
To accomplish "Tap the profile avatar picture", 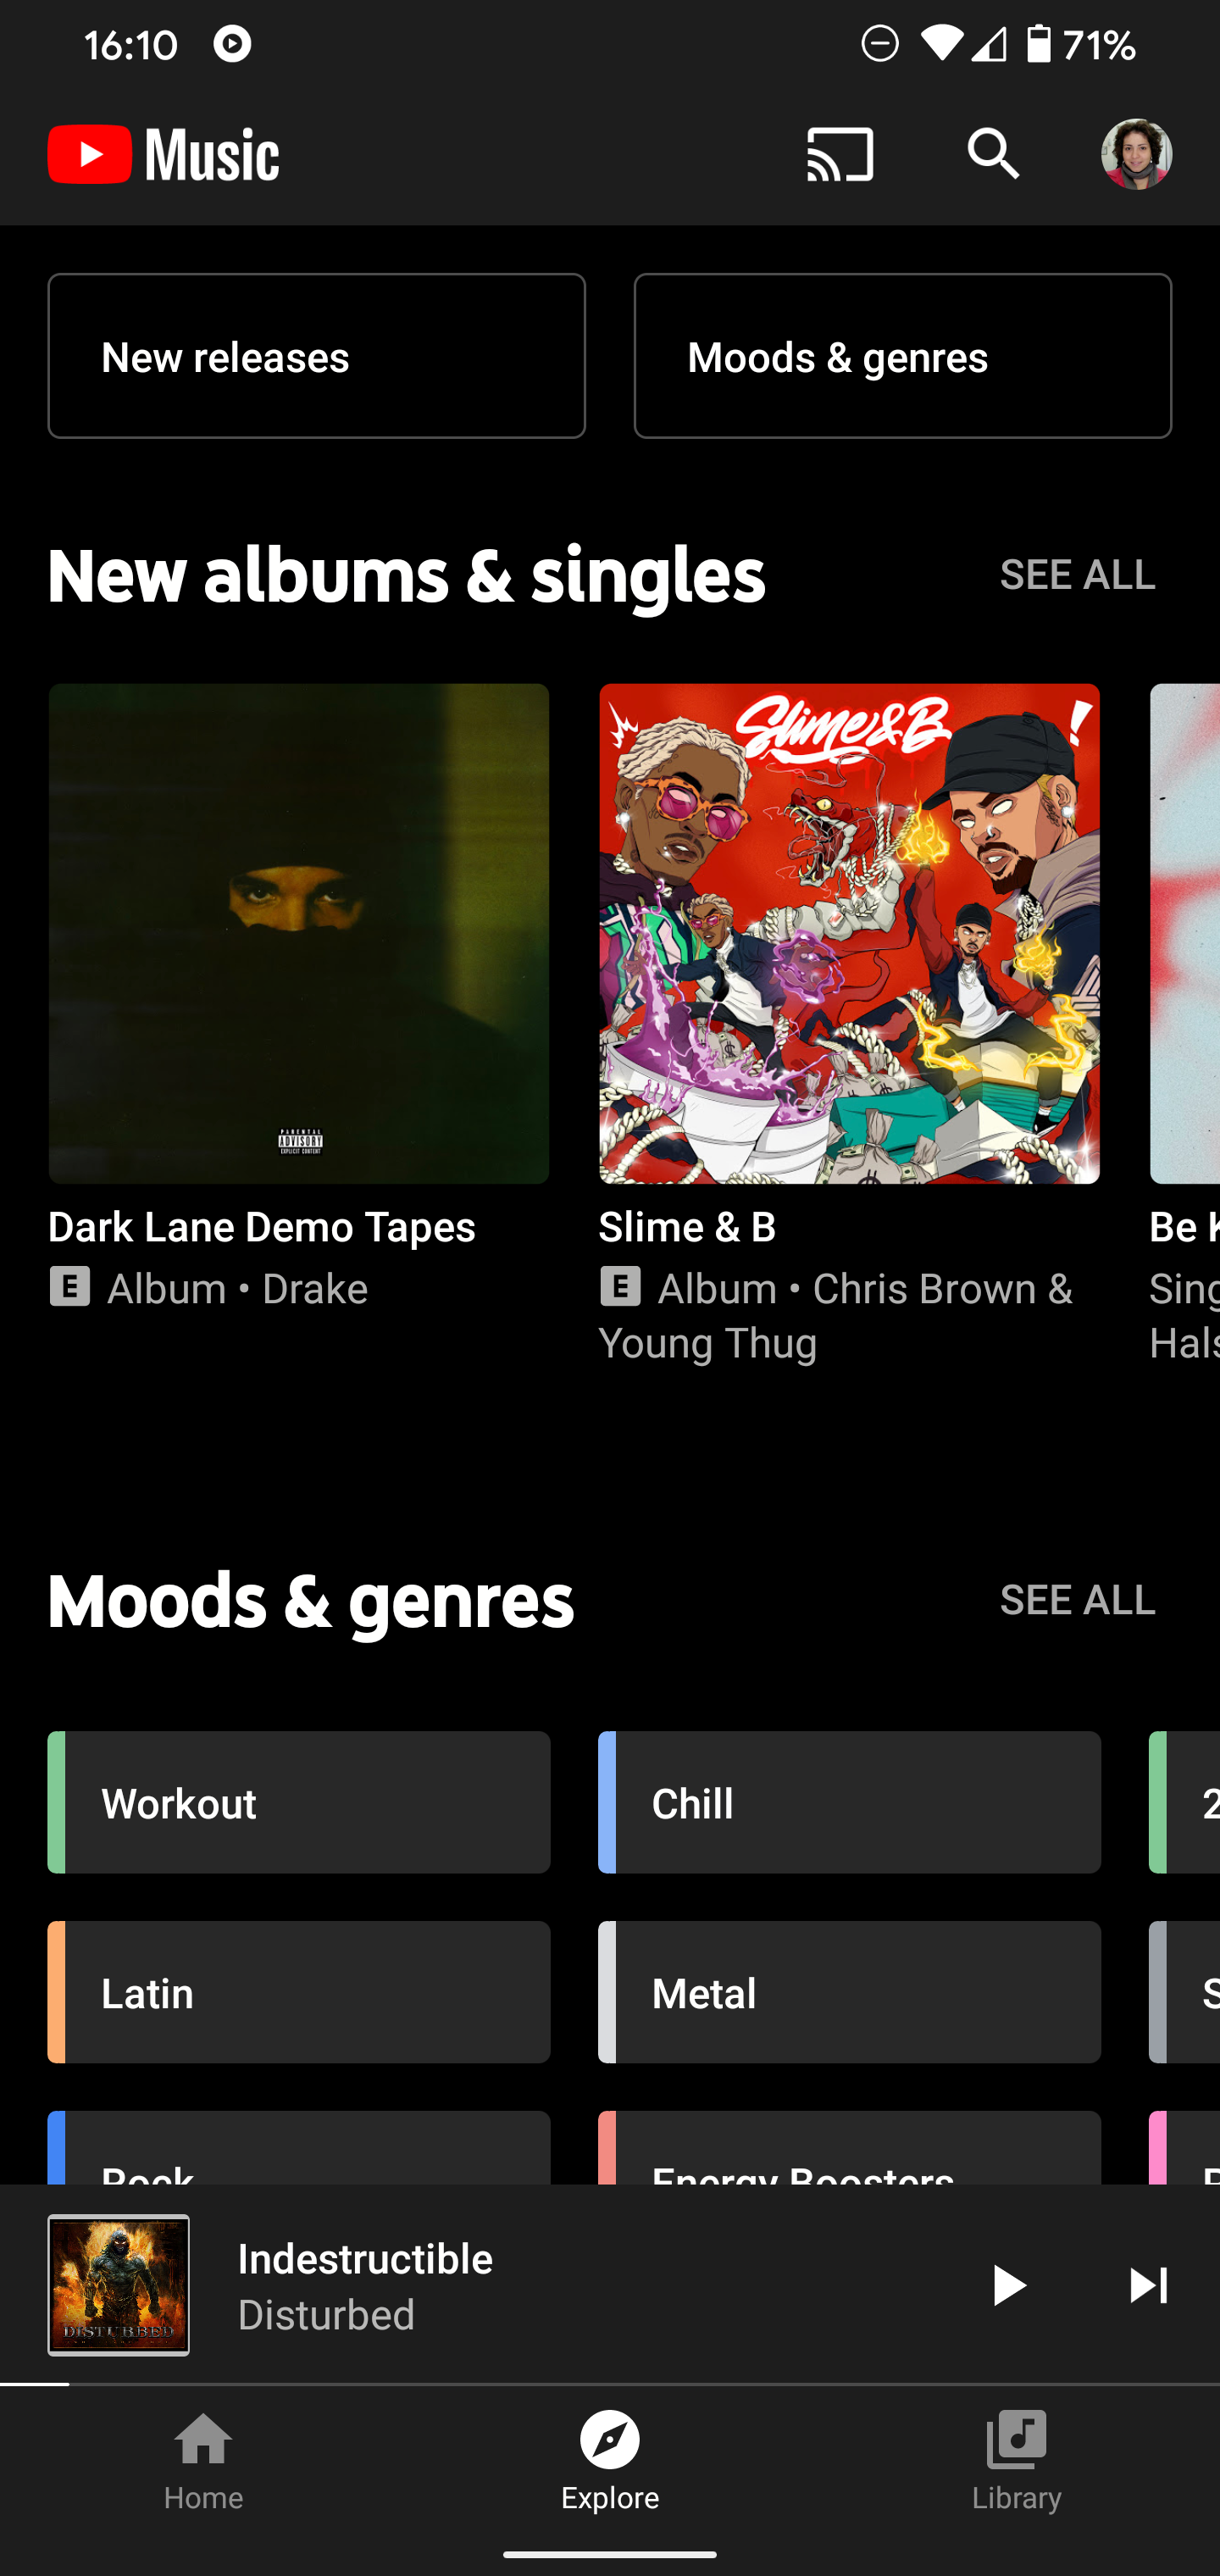I will point(1138,154).
